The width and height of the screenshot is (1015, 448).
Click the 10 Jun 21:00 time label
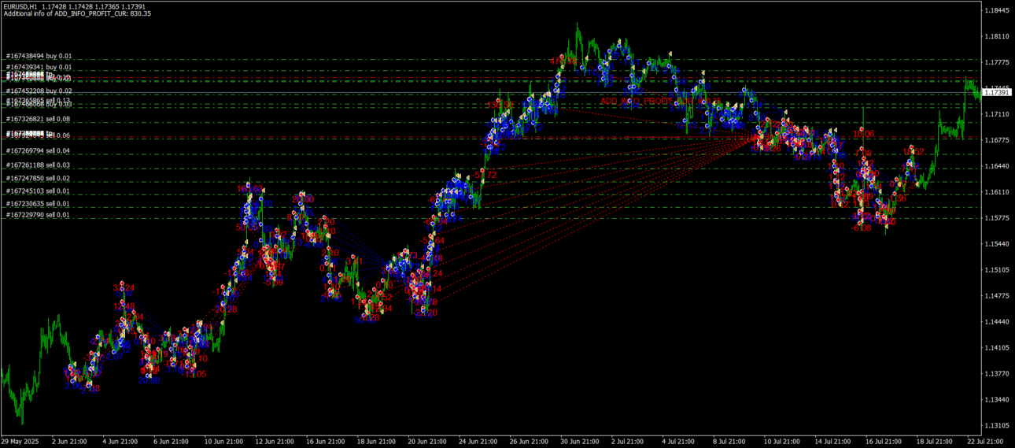pyautogui.click(x=223, y=441)
